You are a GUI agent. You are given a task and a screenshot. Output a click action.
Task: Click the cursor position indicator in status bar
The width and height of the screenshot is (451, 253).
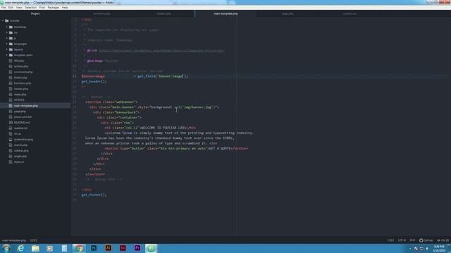[33, 240]
